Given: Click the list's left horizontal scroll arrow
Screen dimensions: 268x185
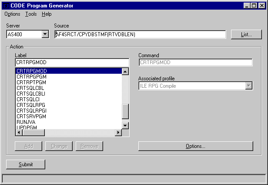Looking at the screenshot, I should 18,133.
